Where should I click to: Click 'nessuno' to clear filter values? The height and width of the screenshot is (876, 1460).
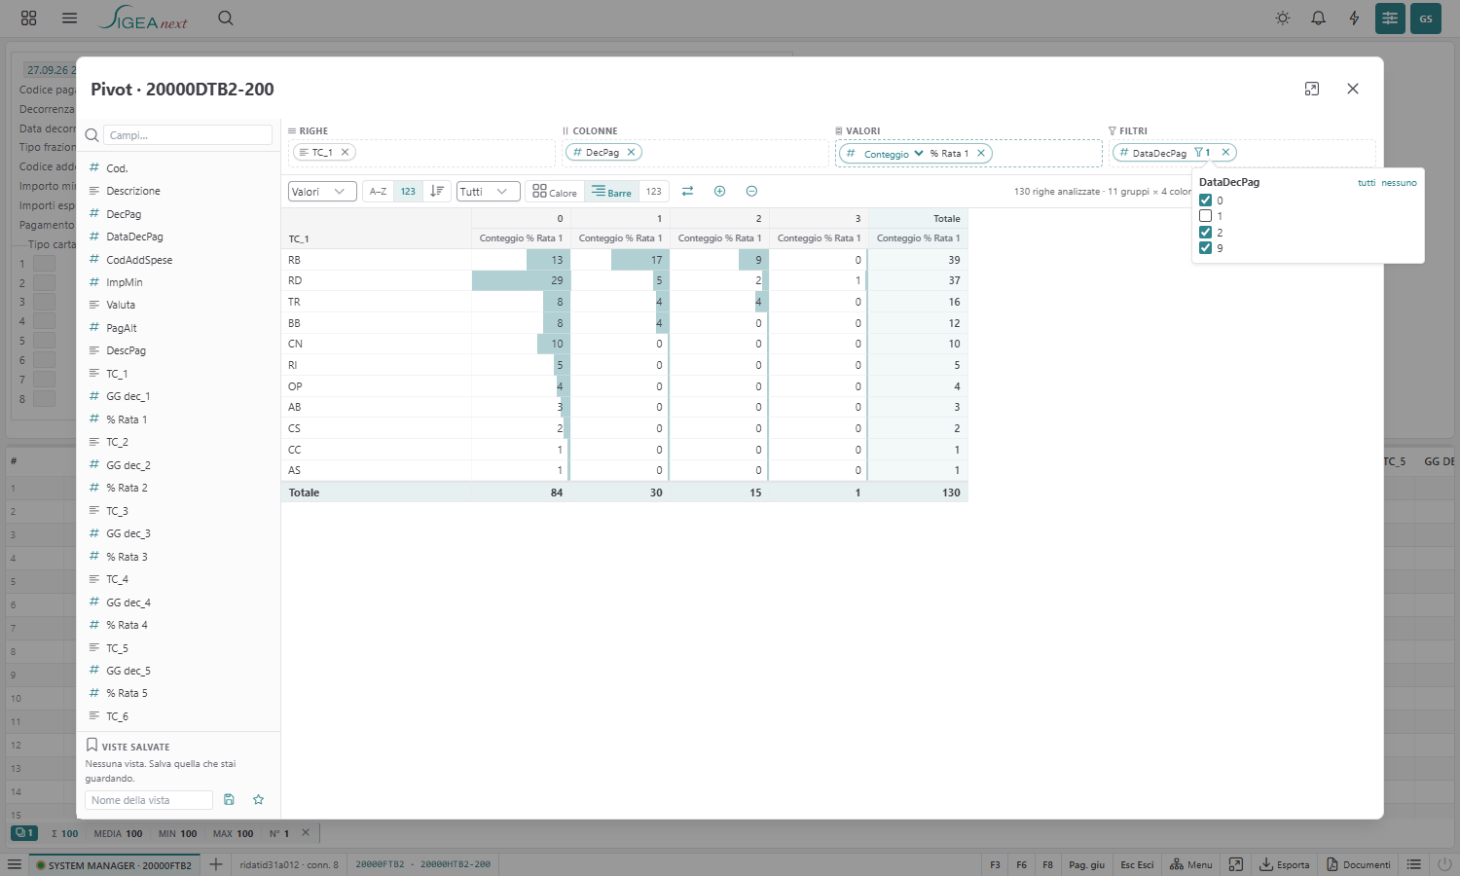click(x=1399, y=183)
